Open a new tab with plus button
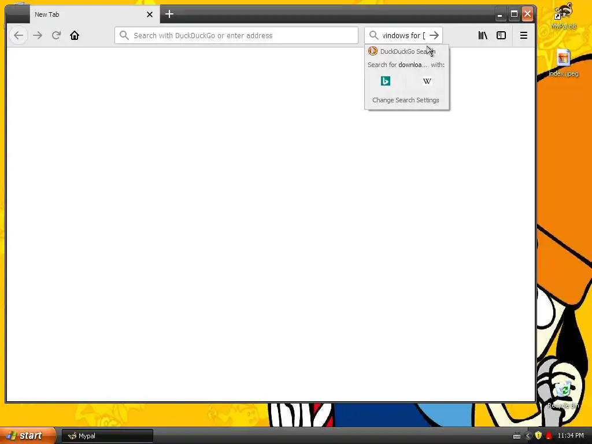This screenshot has width=592, height=444. click(x=169, y=14)
